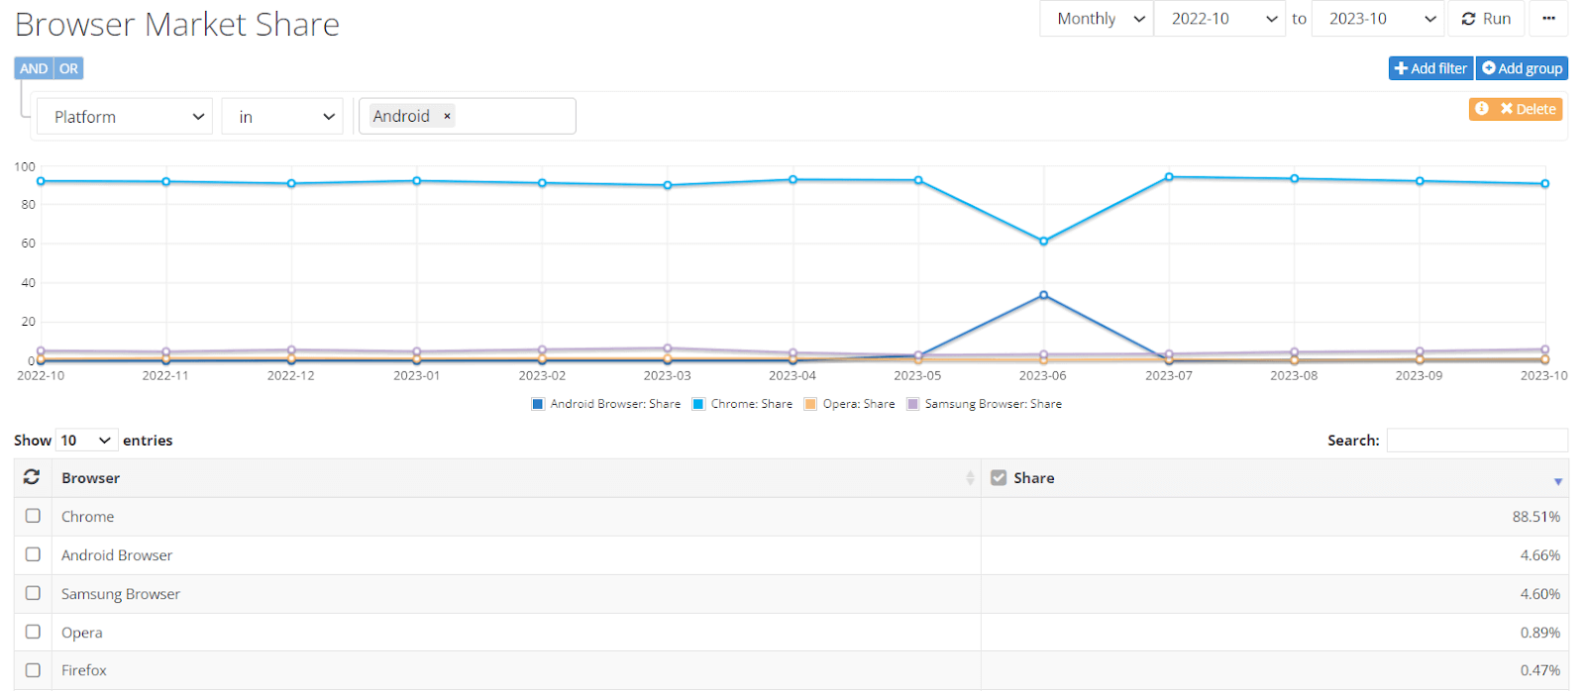Click the ellipsis more options icon
This screenshot has height=691, width=1585.
[1548, 19]
